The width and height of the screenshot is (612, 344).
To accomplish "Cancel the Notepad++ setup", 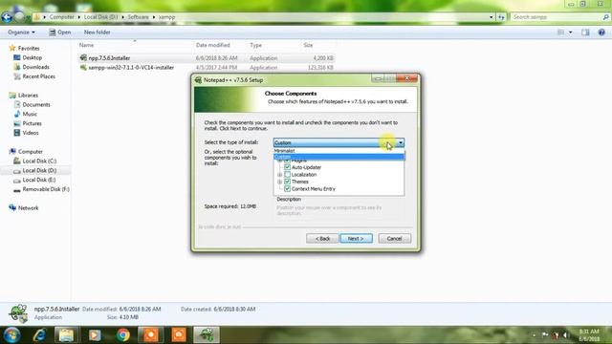I will [394, 238].
